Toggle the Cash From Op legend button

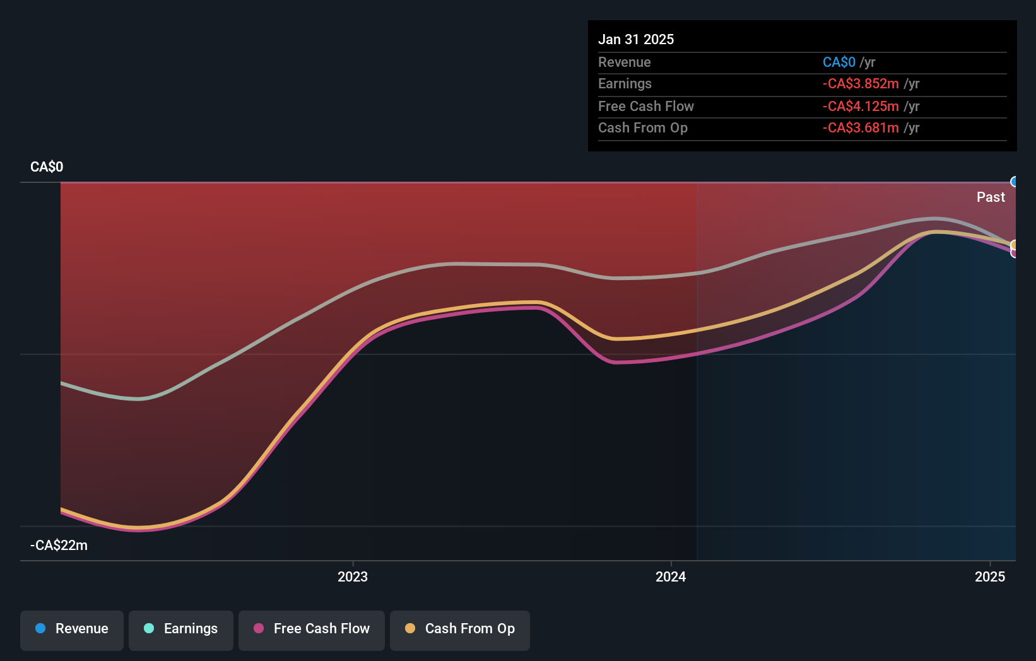pos(460,630)
